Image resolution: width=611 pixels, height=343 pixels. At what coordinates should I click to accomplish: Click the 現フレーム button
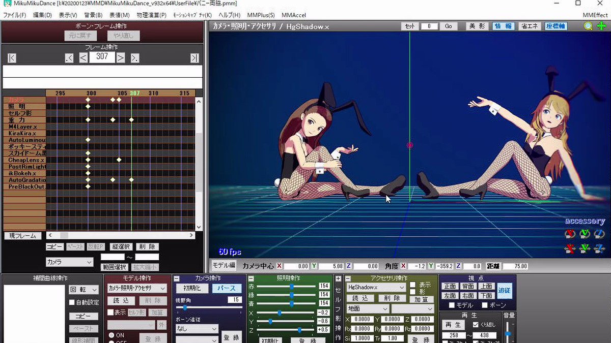click(x=23, y=236)
